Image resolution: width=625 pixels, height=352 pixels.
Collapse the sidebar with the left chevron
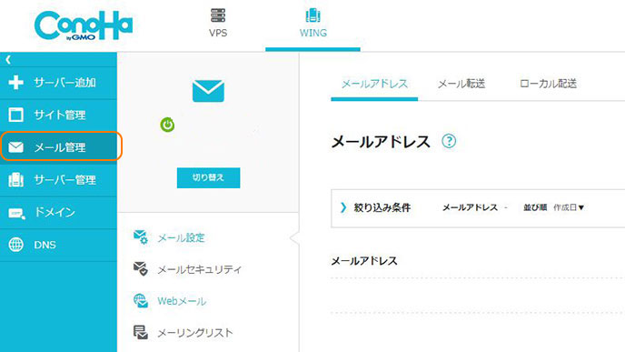pyautogui.click(x=8, y=60)
